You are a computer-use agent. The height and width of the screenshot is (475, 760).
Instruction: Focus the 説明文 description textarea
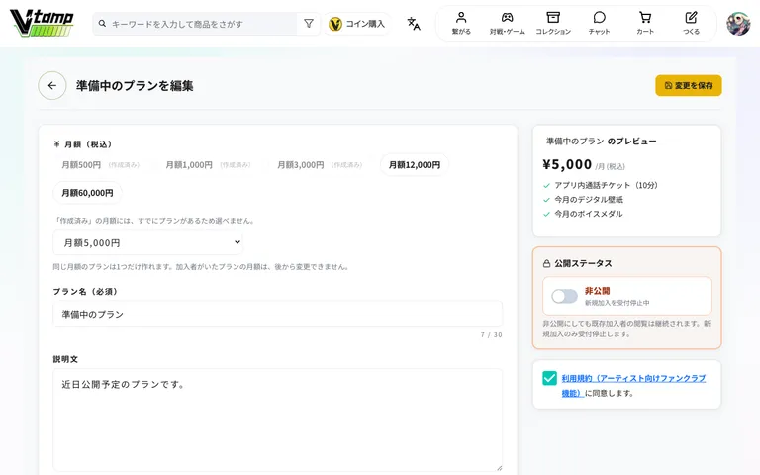[278, 420]
